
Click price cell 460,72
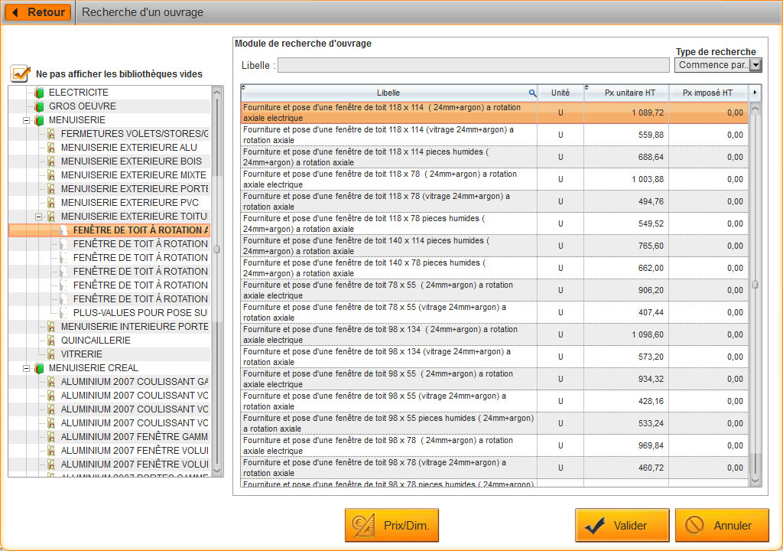tap(626, 468)
